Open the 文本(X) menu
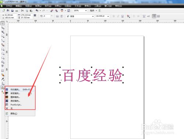The width and height of the screenshot is (184, 139). [x=78, y=6]
